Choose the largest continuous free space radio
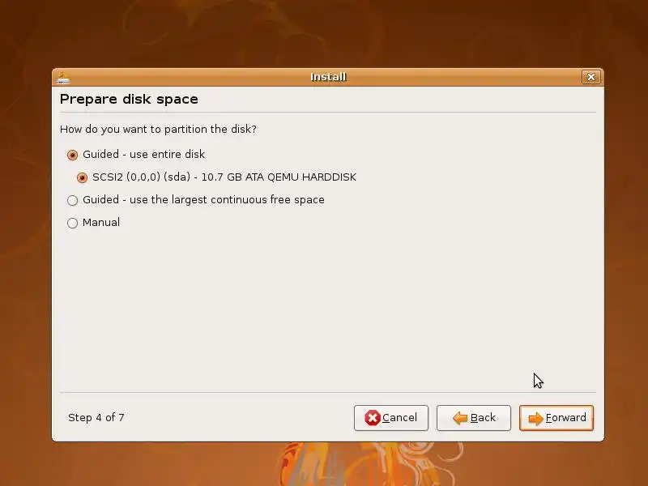Image resolution: width=648 pixels, height=486 pixels. (72, 200)
